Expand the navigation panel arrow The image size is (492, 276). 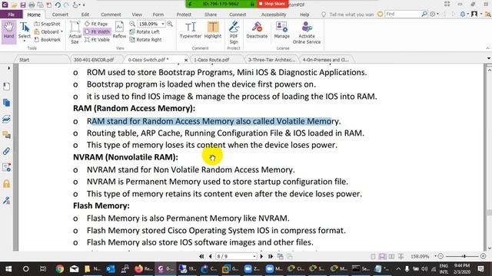pos(8,68)
